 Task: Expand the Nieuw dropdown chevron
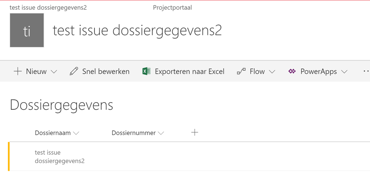54,72
